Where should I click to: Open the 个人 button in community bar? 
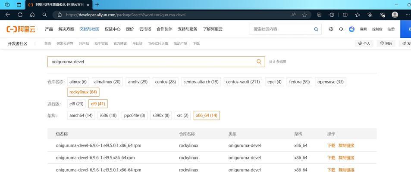(364, 43)
